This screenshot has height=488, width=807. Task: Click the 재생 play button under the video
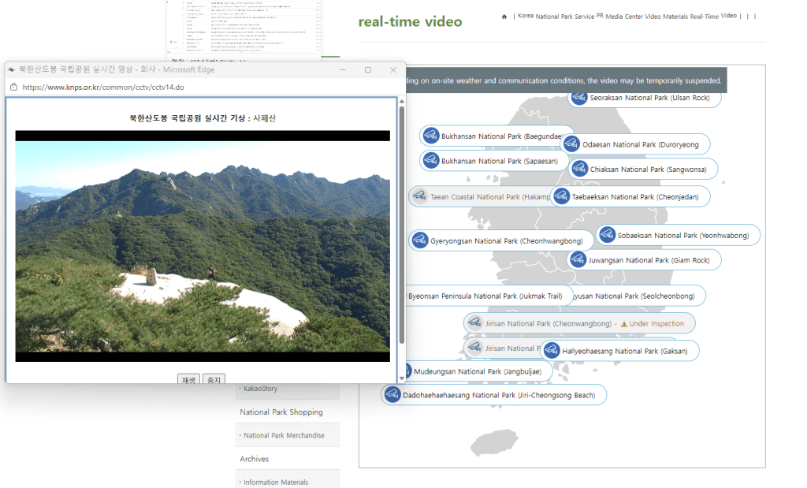coord(188,379)
